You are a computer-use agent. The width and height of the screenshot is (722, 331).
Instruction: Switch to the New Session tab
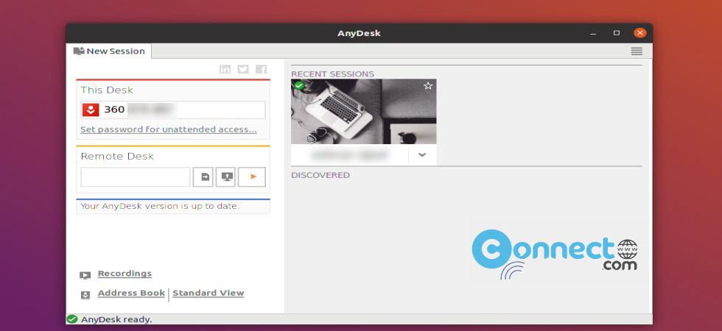110,51
